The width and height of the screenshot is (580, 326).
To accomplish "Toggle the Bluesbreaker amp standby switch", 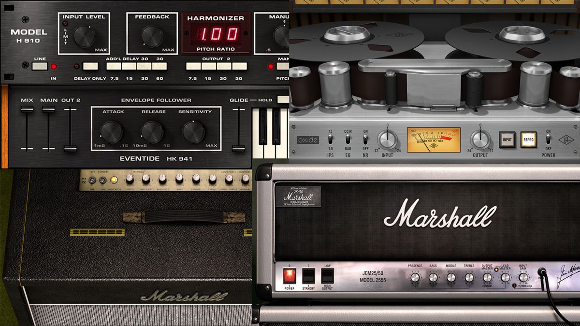I will (102, 180).
